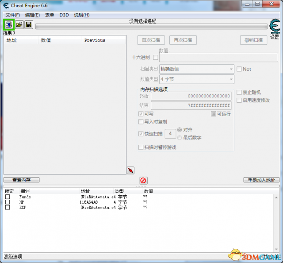
Task: Lock the Funds entry checkbox
Action: tap(8, 197)
